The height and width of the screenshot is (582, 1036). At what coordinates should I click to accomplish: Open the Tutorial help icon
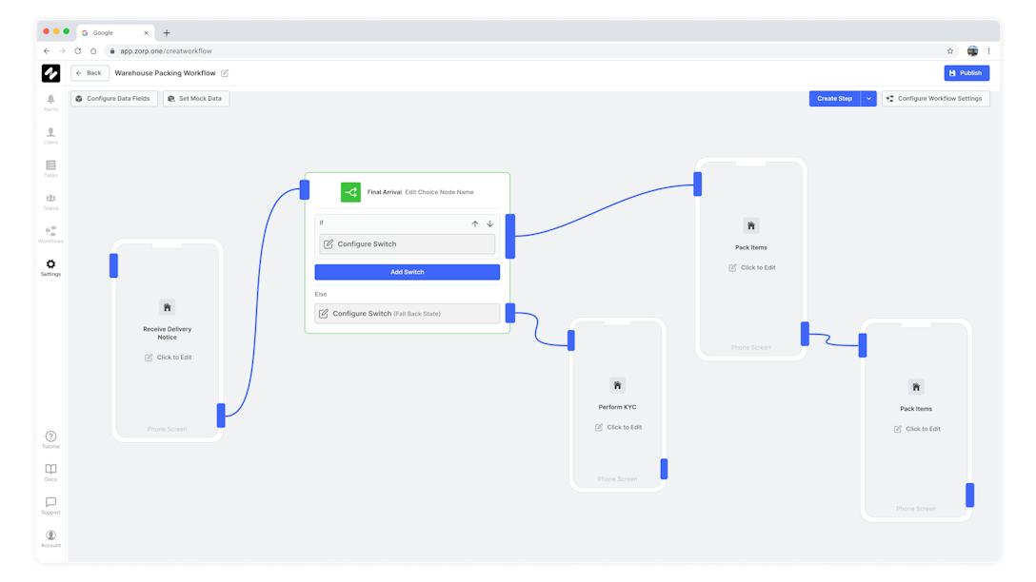point(50,437)
